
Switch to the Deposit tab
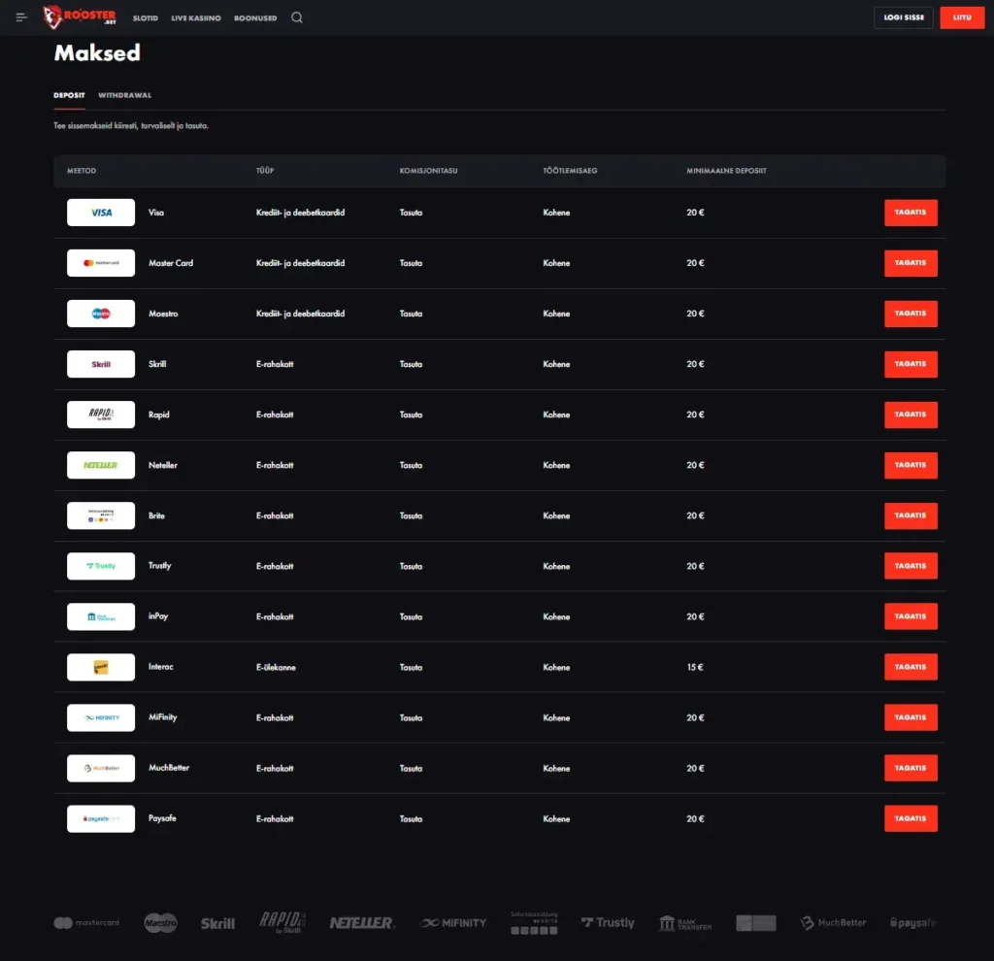tap(69, 95)
